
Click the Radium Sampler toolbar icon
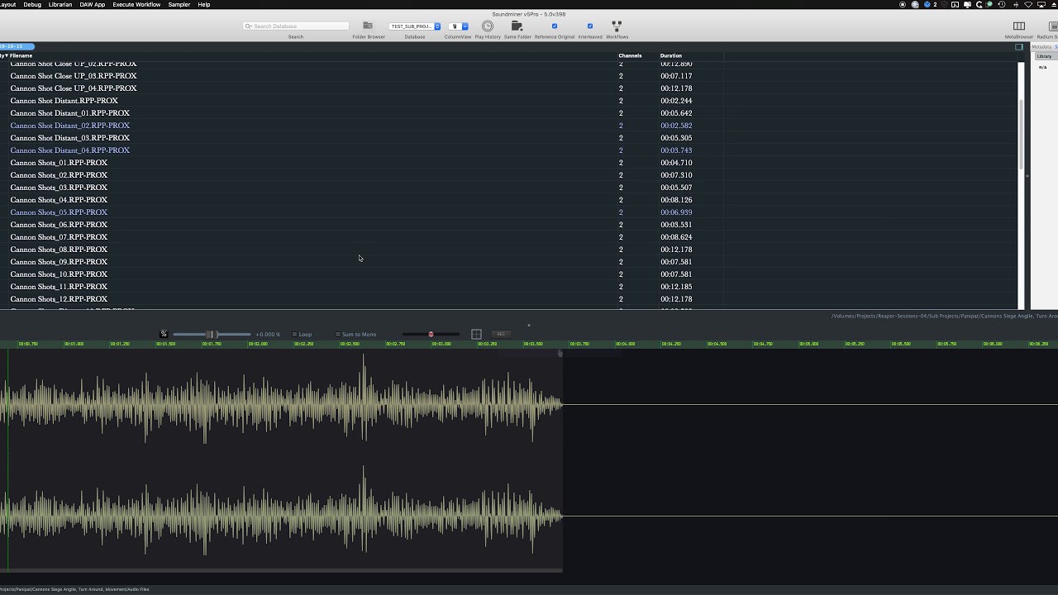1051,26
